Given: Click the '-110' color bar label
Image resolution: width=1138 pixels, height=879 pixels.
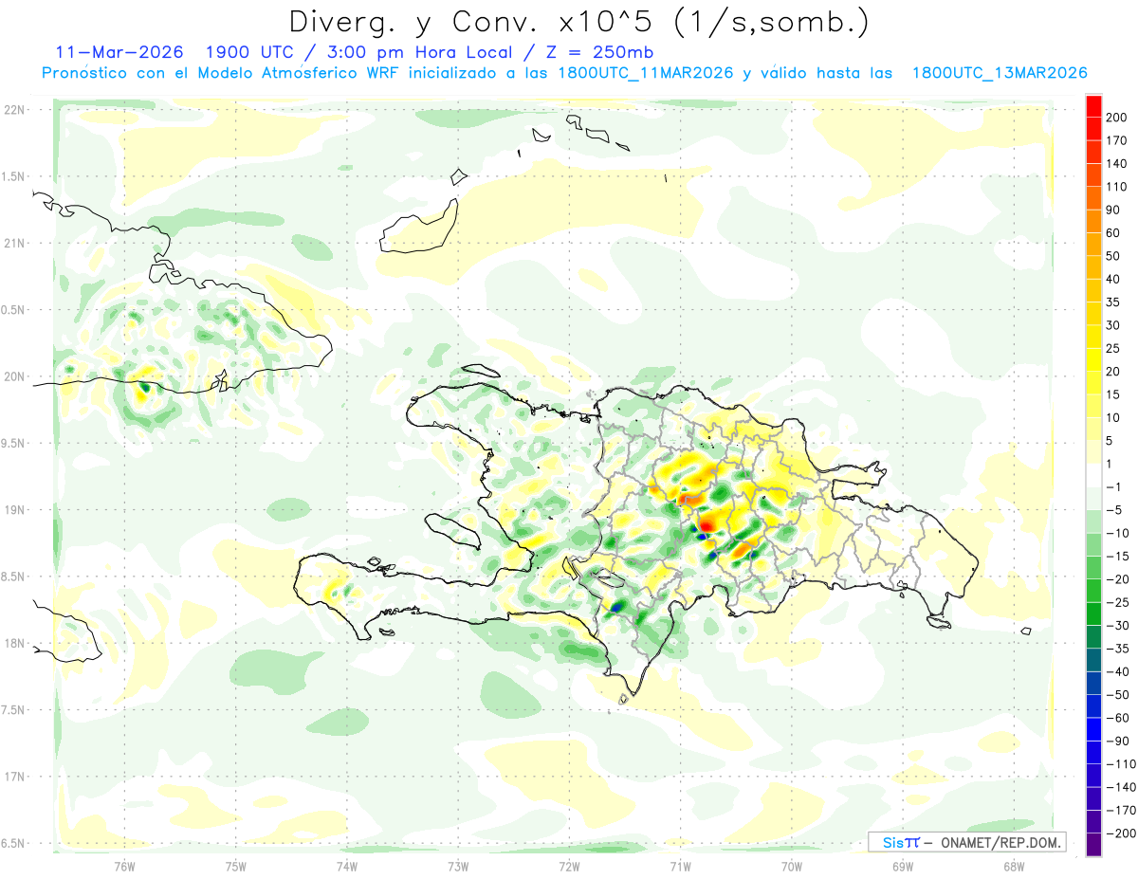Looking at the screenshot, I should (1123, 764).
